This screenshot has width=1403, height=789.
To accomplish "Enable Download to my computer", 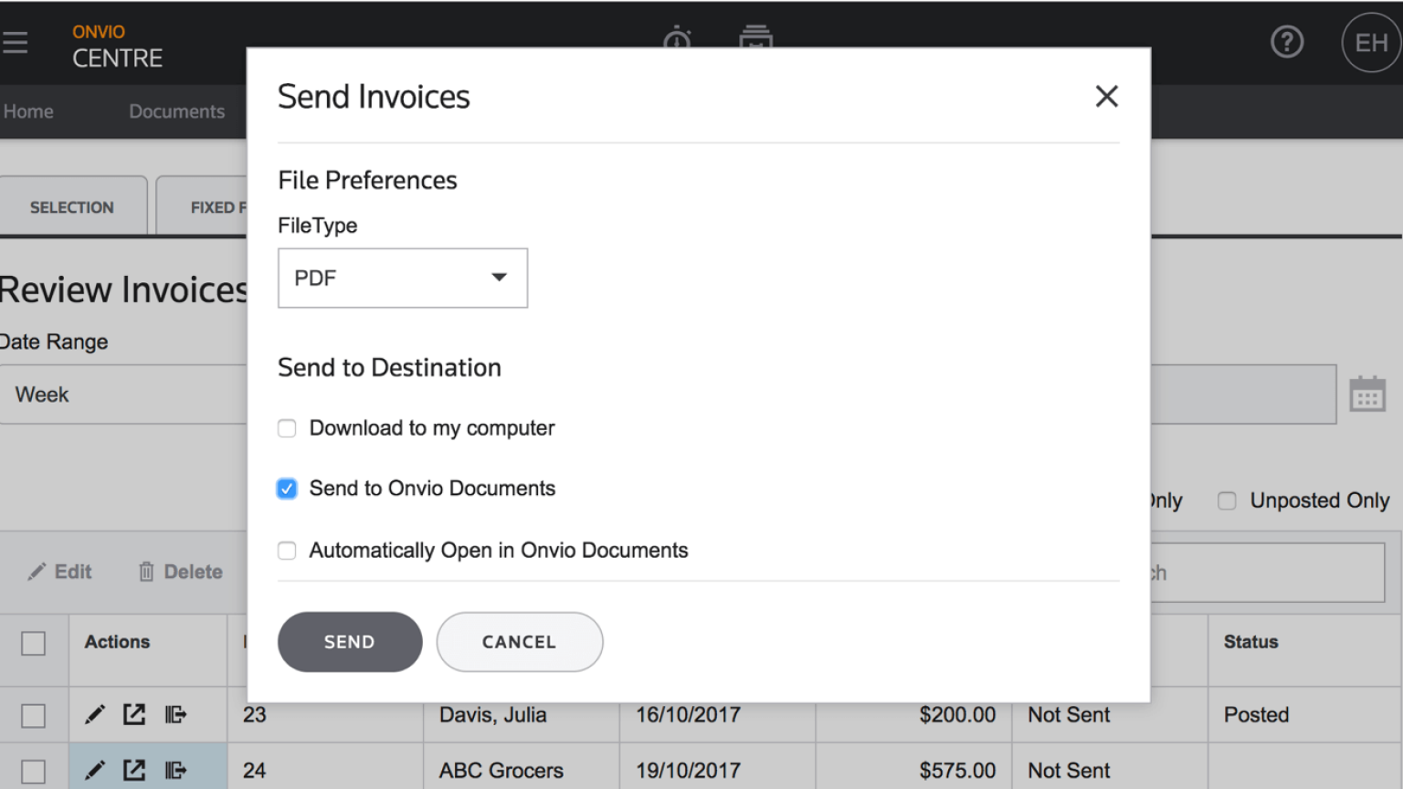I will pos(287,427).
